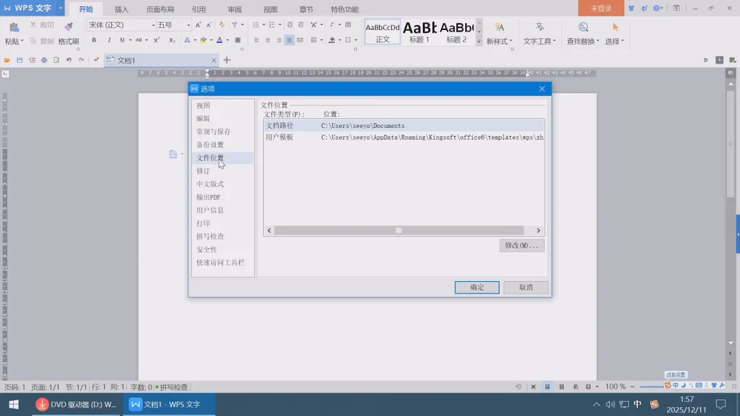
Task: Expand the font size dropdown
Action: (188, 25)
